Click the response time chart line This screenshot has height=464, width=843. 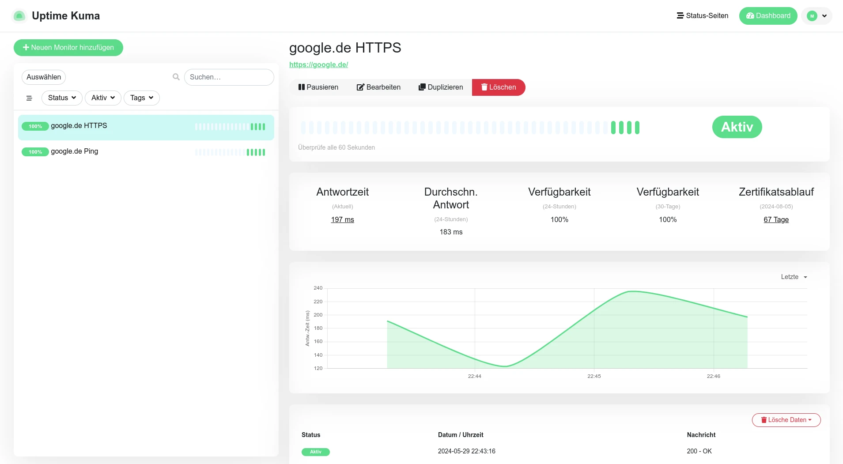pos(567,329)
